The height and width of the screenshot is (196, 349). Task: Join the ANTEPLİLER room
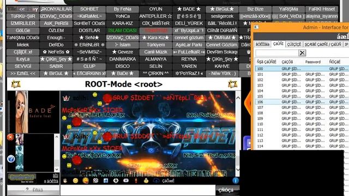(156, 16)
